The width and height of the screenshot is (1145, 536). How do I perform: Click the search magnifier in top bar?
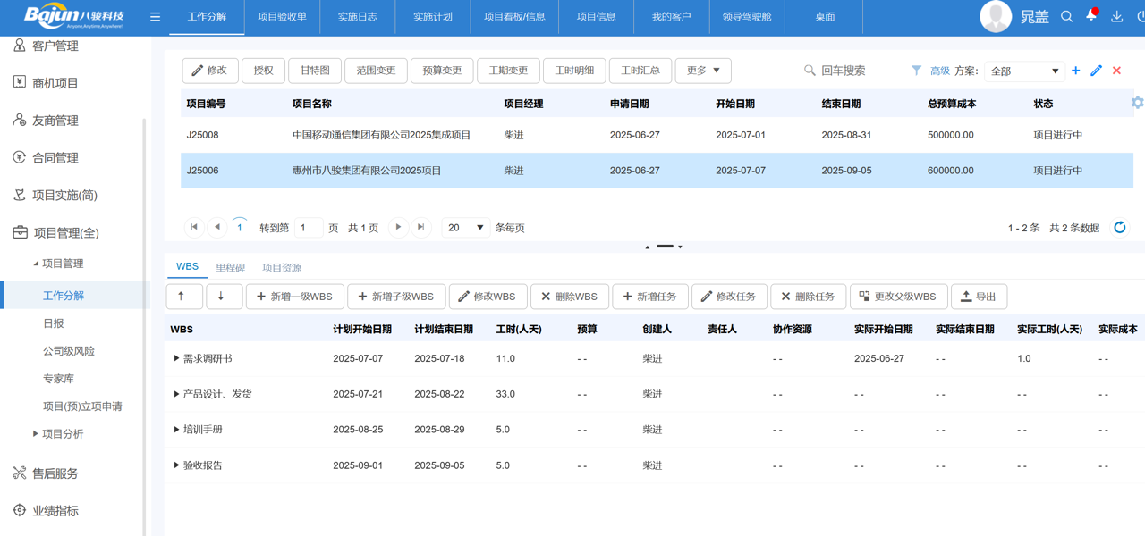tap(1066, 16)
